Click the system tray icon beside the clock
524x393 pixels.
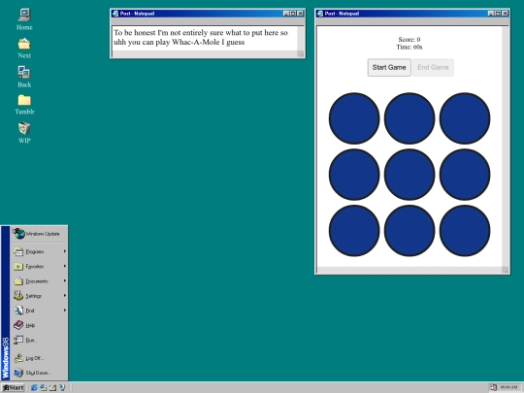[x=494, y=387]
